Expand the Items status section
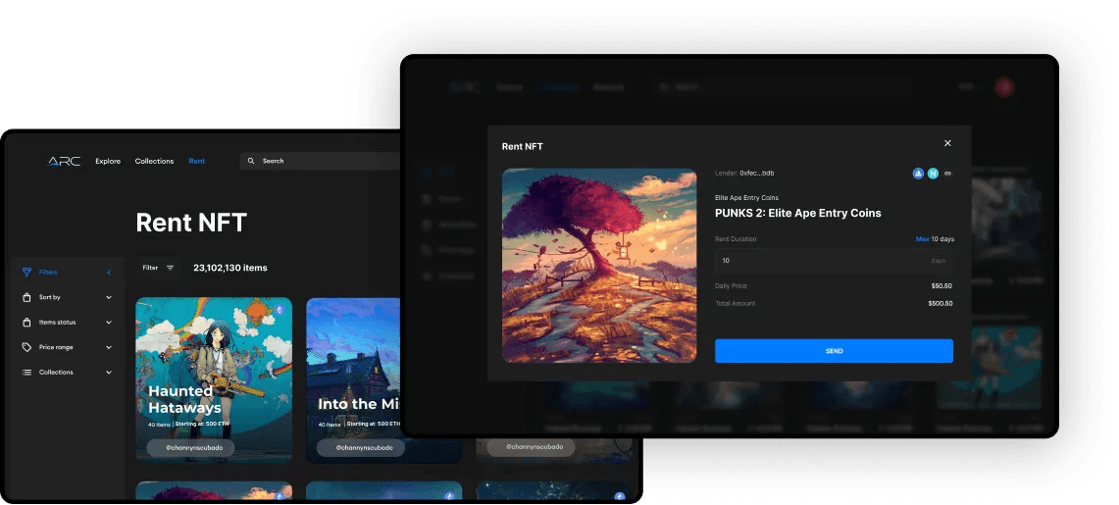Image resolution: width=1119 pixels, height=505 pixels. click(x=109, y=323)
